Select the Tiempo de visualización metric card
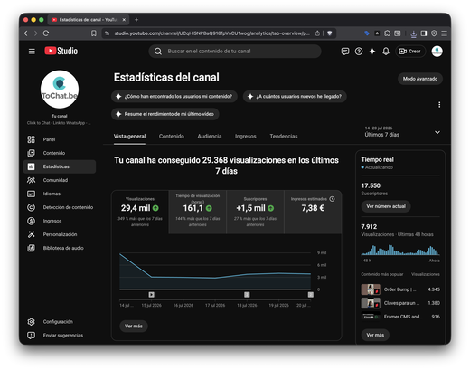The height and width of the screenshot is (370, 470). (197, 212)
